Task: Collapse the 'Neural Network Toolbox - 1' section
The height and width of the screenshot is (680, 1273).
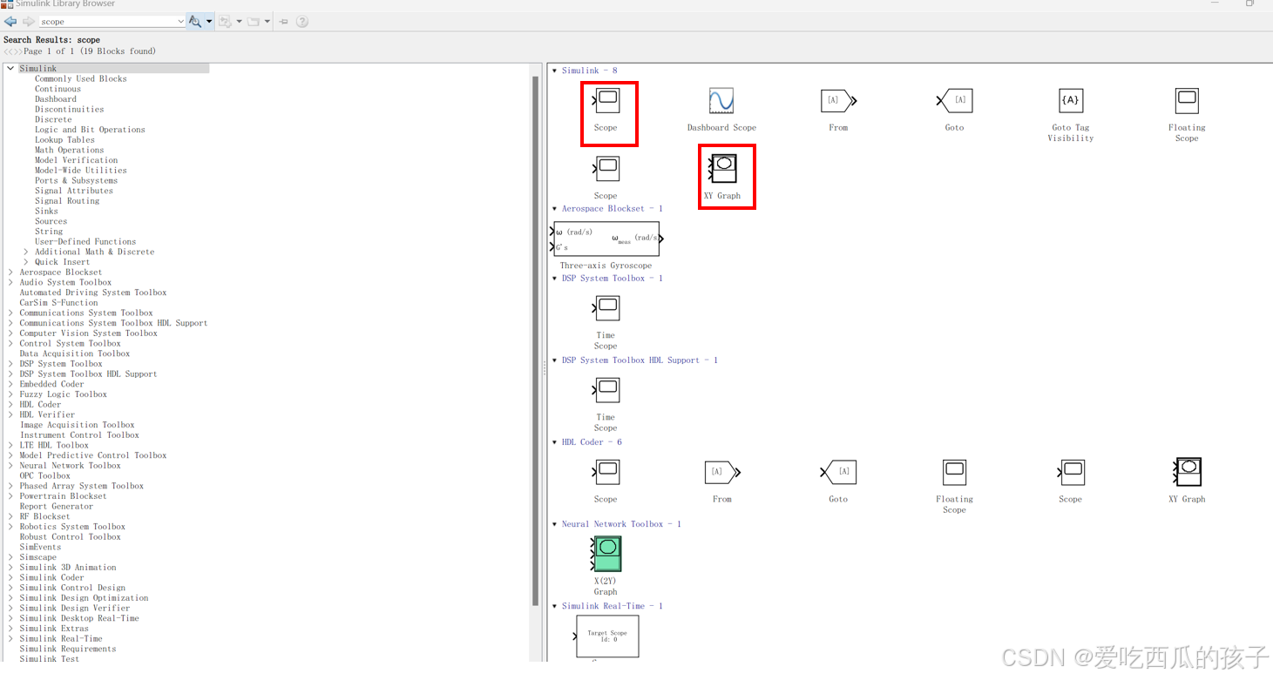Action: click(x=555, y=524)
